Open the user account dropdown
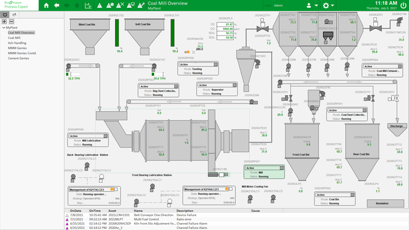This screenshot has height=230, width=409. pyautogui.click(x=312, y=5)
